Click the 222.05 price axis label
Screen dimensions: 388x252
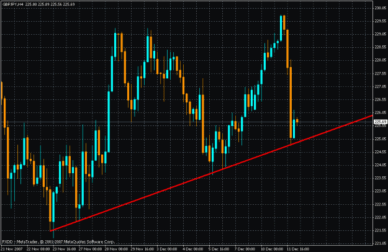(381, 217)
